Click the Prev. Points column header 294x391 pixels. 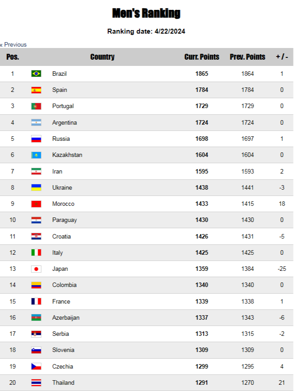coord(247,57)
